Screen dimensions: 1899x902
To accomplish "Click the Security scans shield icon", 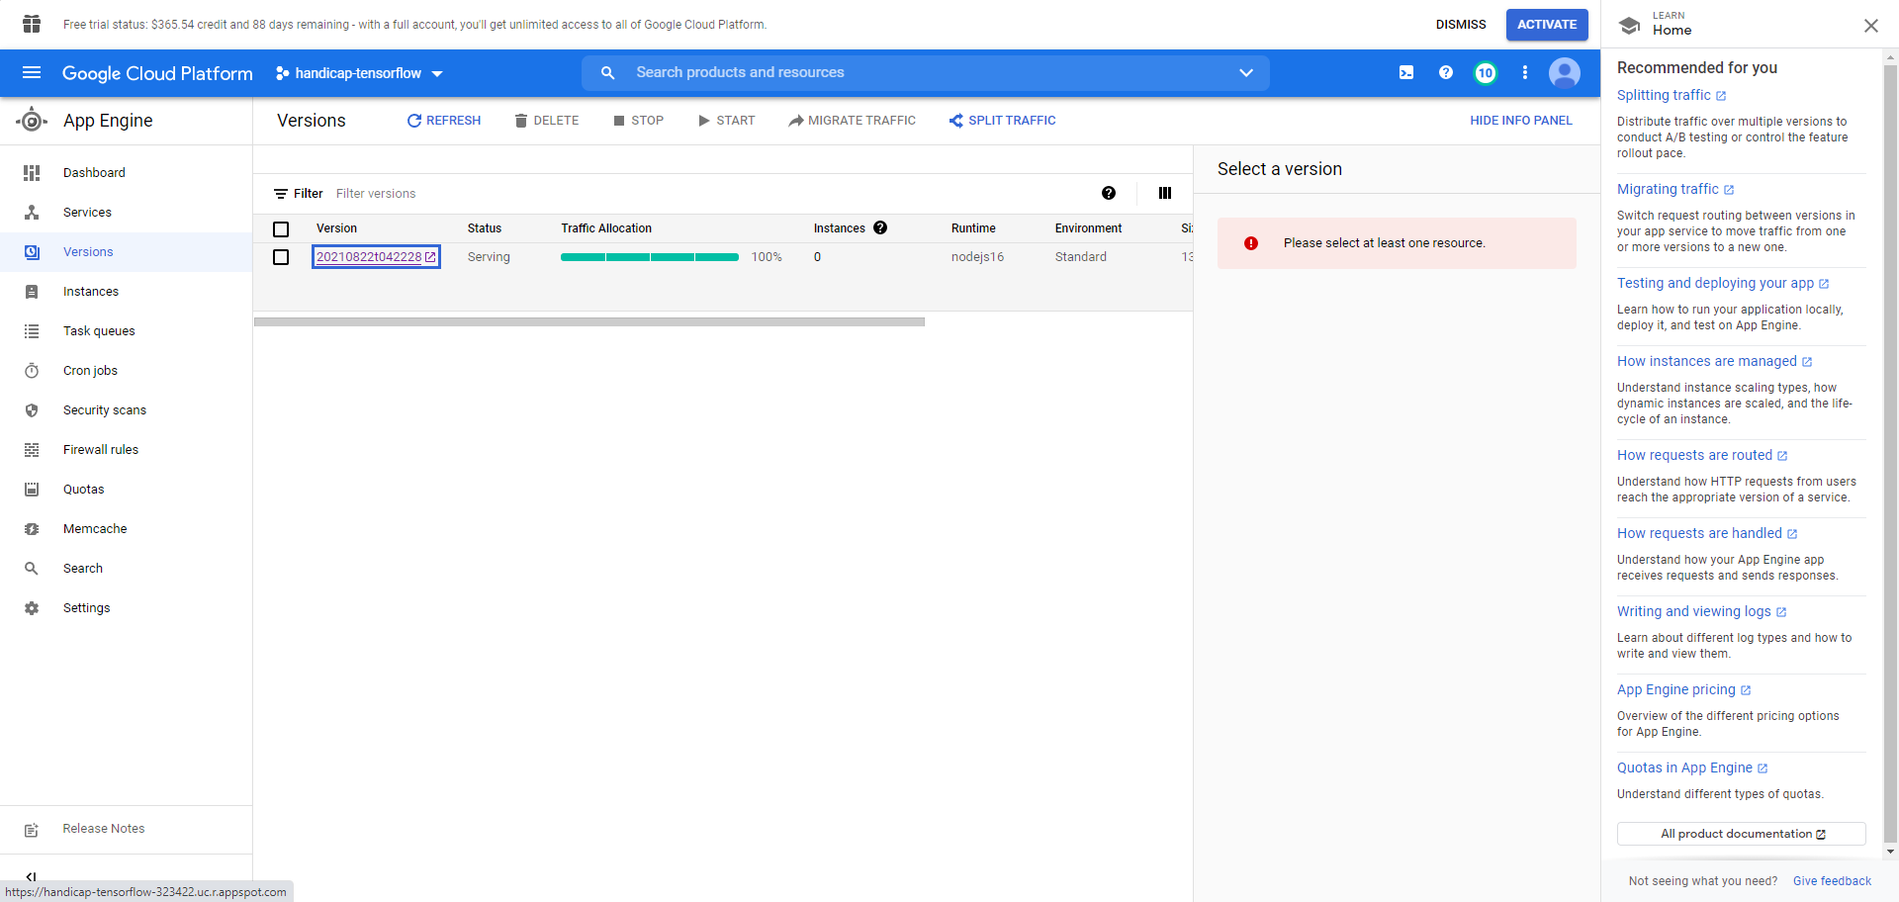I will tap(32, 410).
